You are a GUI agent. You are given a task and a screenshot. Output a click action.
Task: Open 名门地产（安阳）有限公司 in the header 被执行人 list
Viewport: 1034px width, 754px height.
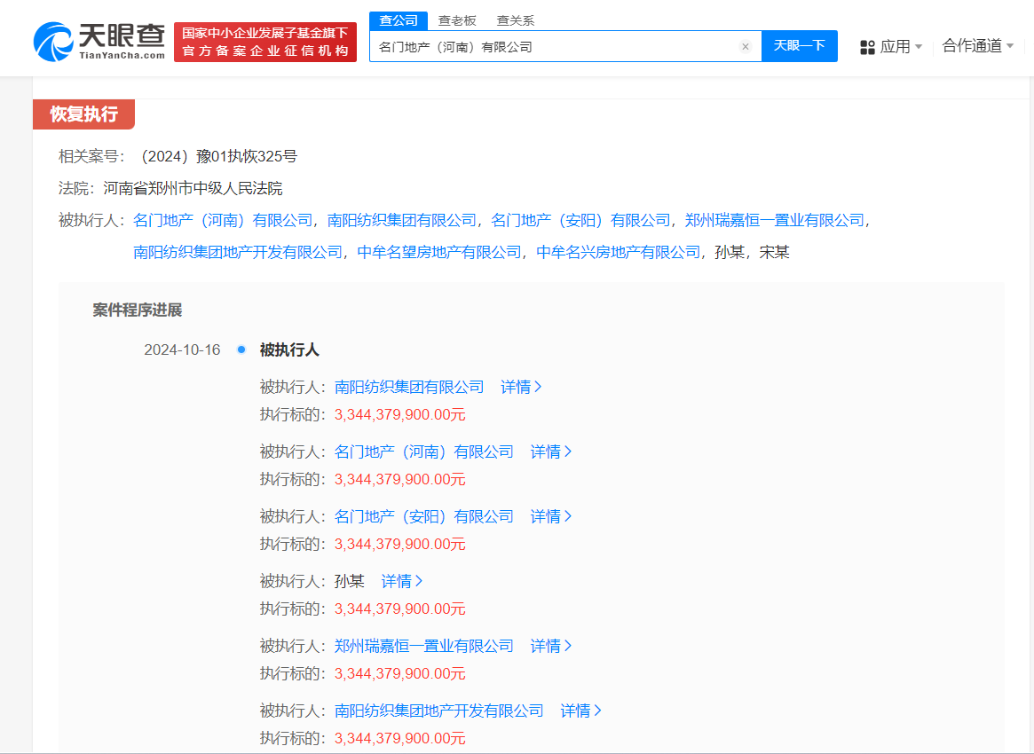(581, 220)
